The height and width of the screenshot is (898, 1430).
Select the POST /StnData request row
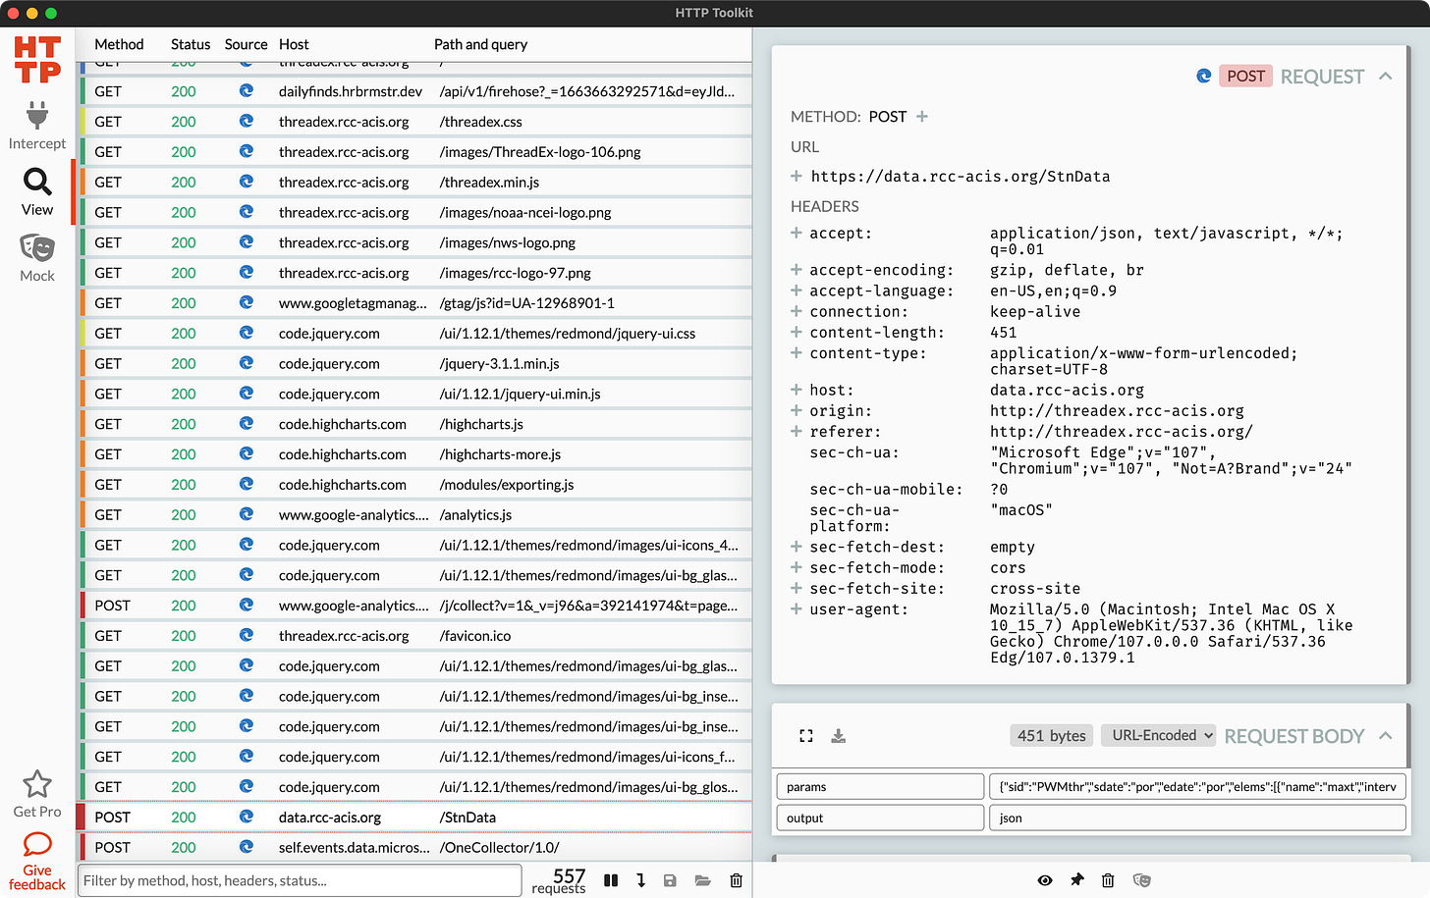[x=415, y=817]
